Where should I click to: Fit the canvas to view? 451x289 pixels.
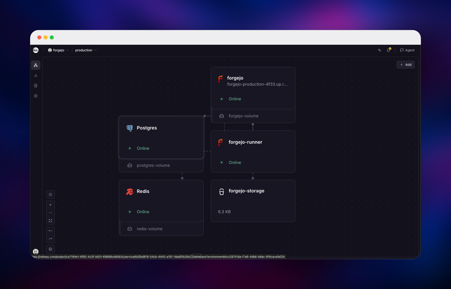tap(50, 221)
